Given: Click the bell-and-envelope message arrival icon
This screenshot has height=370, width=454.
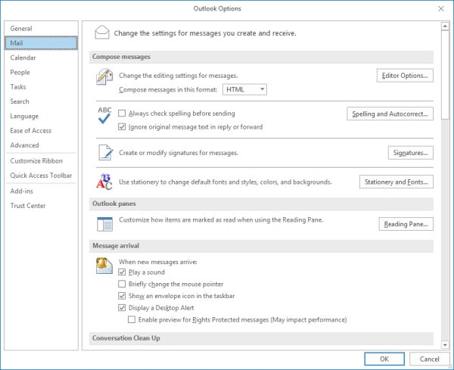Looking at the screenshot, I should coord(104,266).
